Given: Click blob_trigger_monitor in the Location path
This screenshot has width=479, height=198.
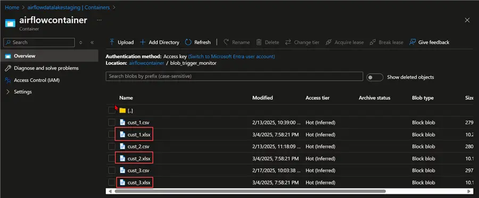Looking at the screenshot, I should [x=193, y=63].
